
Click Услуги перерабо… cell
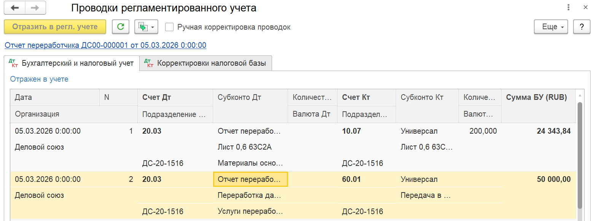(250, 212)
